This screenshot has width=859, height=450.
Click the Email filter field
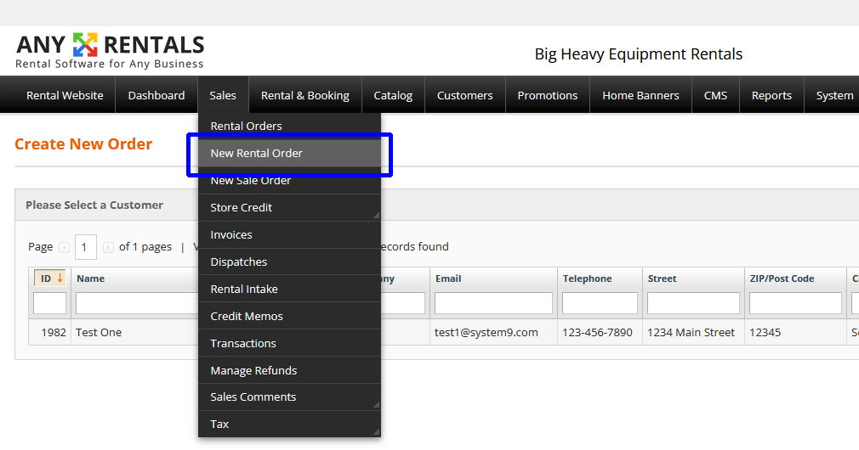point(493,303)
